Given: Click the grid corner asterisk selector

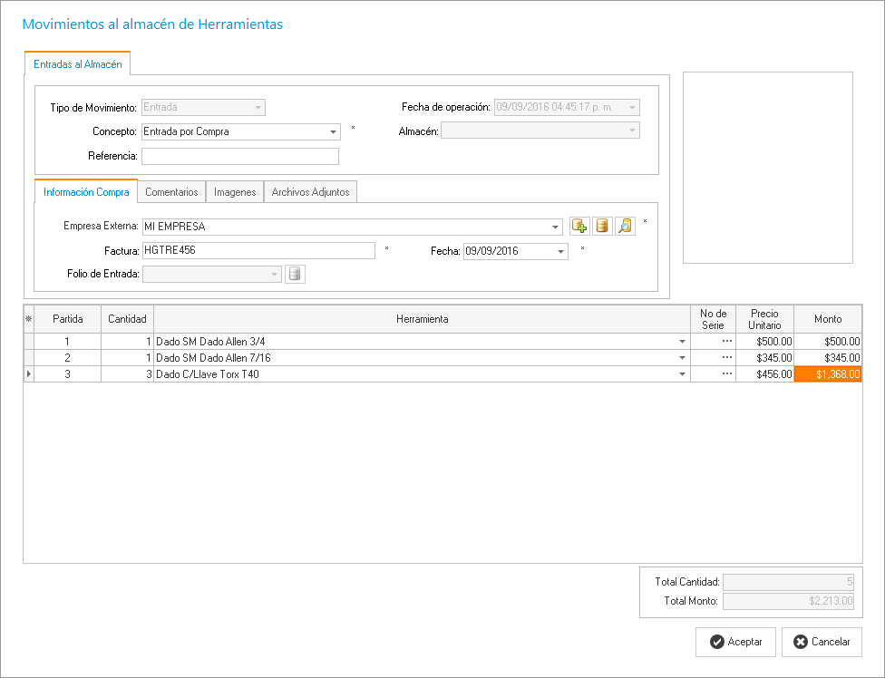Looking at the screenshot, I should tap(28, 319).
